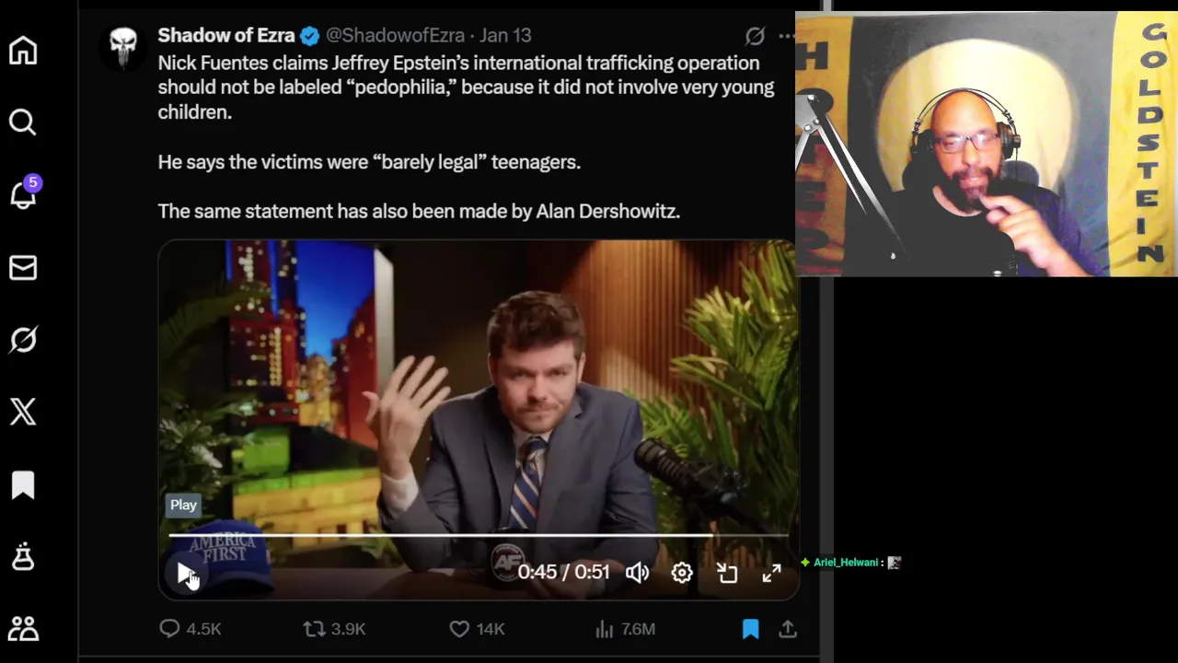
Task: Open Notifications bell with 5 badge
Action: click(x=23, y=193)
